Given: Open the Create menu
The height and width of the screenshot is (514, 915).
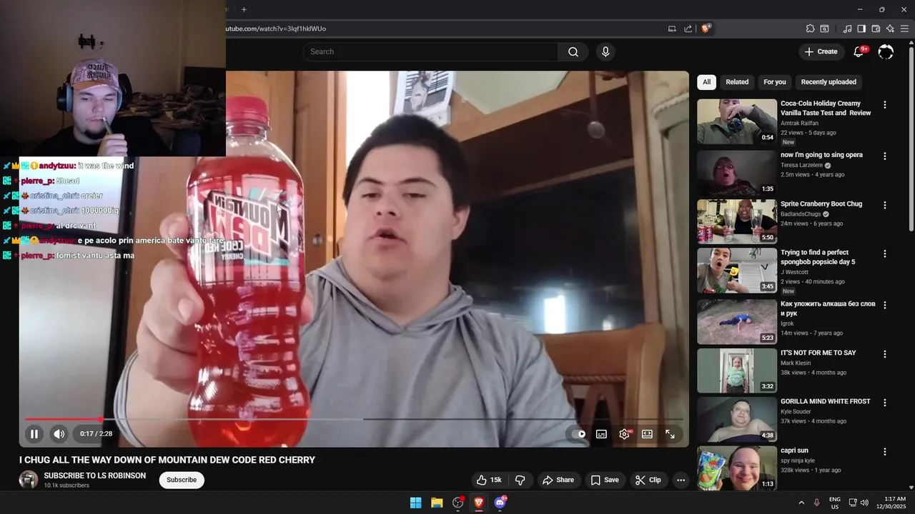Looking at the screenshot, I should (x=821, y=51).
